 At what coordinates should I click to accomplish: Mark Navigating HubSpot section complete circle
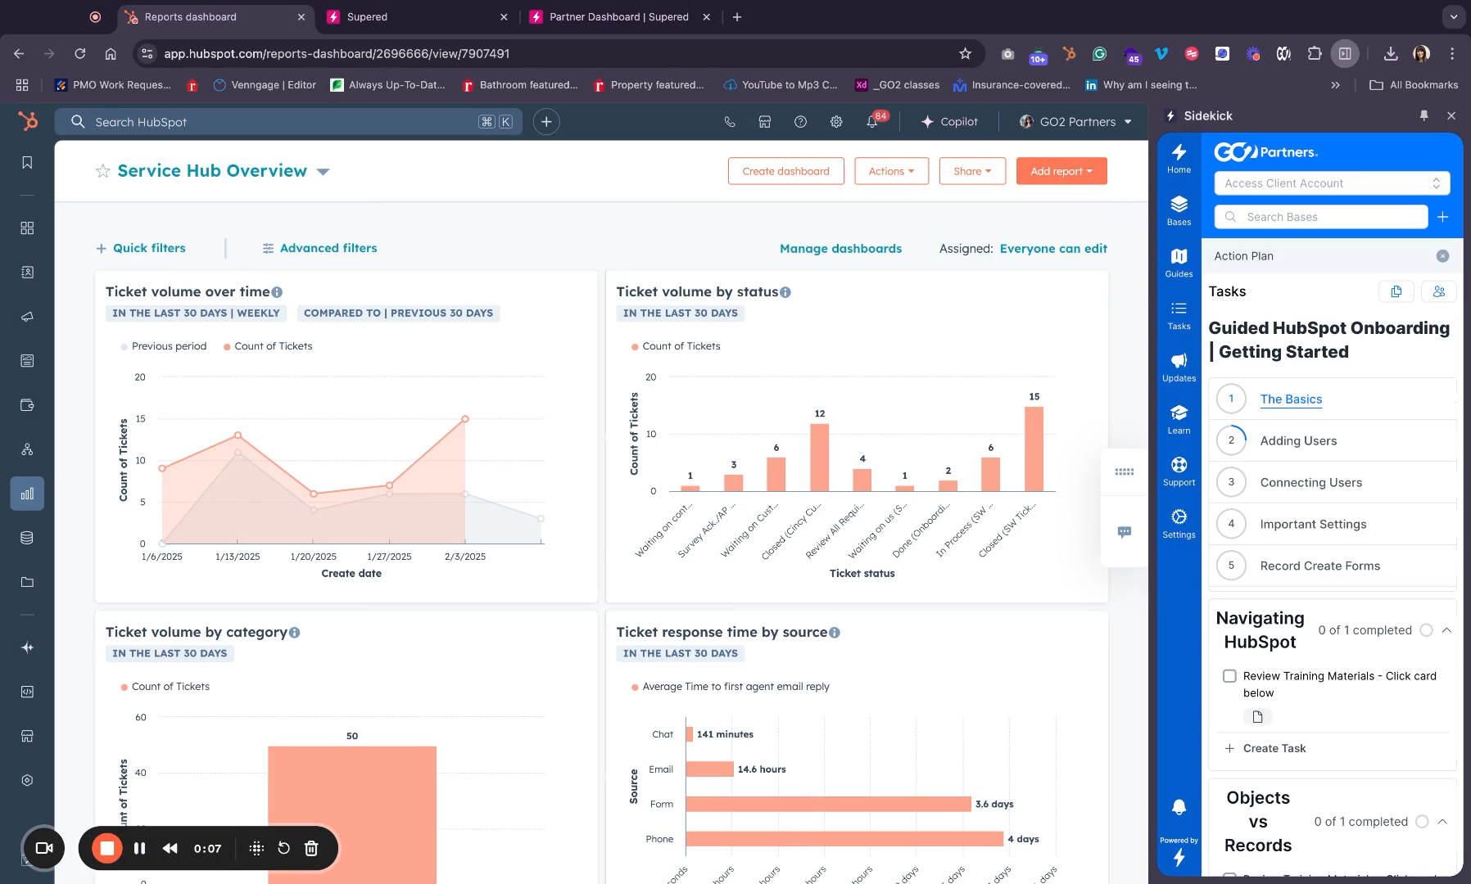(x=1426, y=630)
